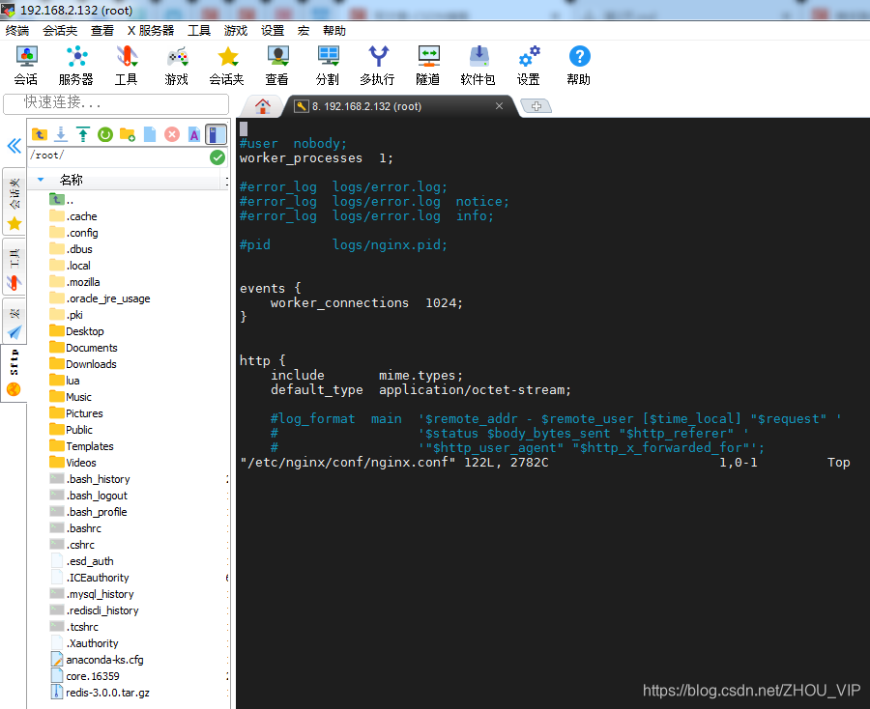Open the 查看 menu in menu bar
870x709 pixels.
point(102,31)
